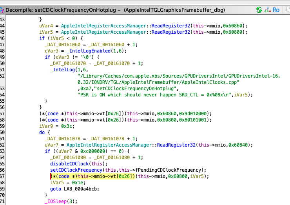The width and height of the screenshot is (290, 205).
Task: Click _DAT_00161080 at start of line 64
Action: coord(68,158)
